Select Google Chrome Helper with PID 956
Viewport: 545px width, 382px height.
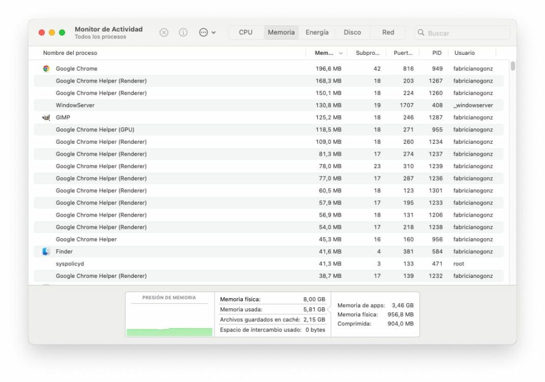click(x=269, y=239)
